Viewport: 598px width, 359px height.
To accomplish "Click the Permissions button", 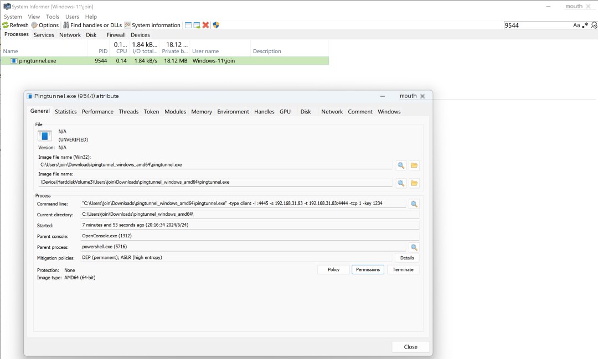I will (368, 269).
